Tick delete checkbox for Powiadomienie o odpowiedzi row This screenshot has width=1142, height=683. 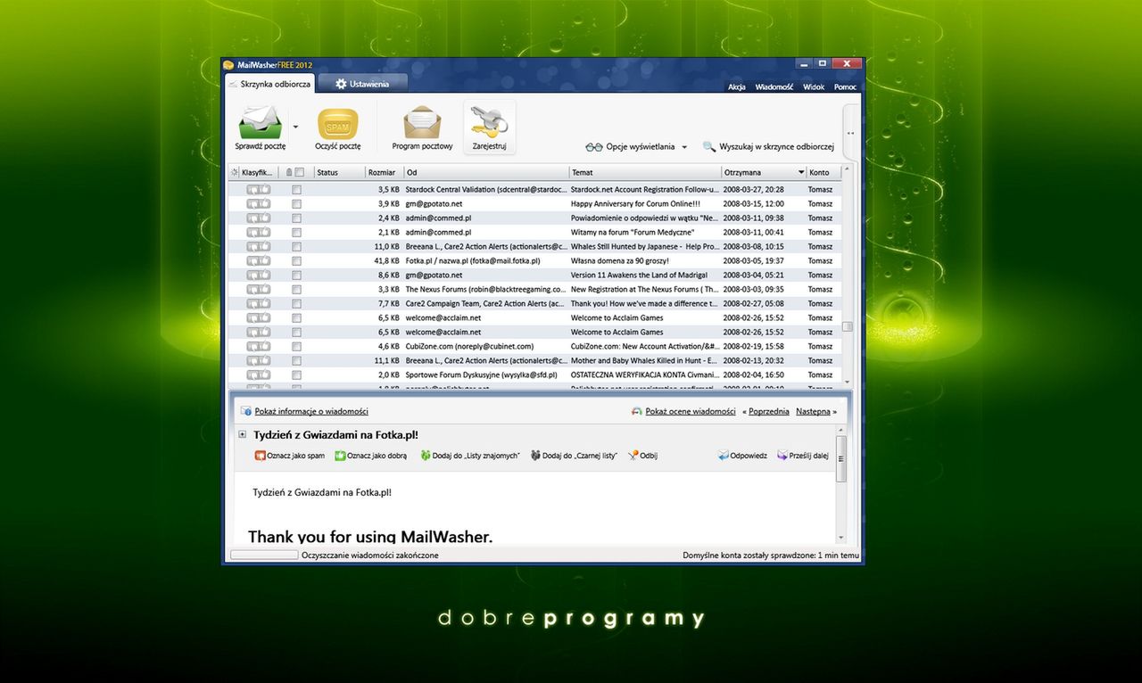(x=297, y=218)
